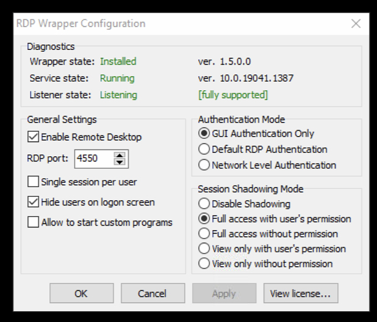Decrease RDP port with down arrow

click(120, 162)
